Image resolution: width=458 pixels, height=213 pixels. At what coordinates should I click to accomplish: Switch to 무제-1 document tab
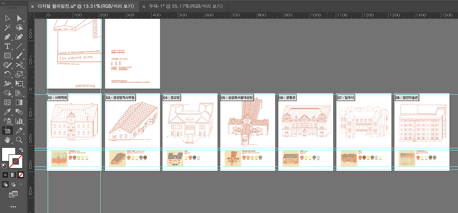(x=186, y=6)
